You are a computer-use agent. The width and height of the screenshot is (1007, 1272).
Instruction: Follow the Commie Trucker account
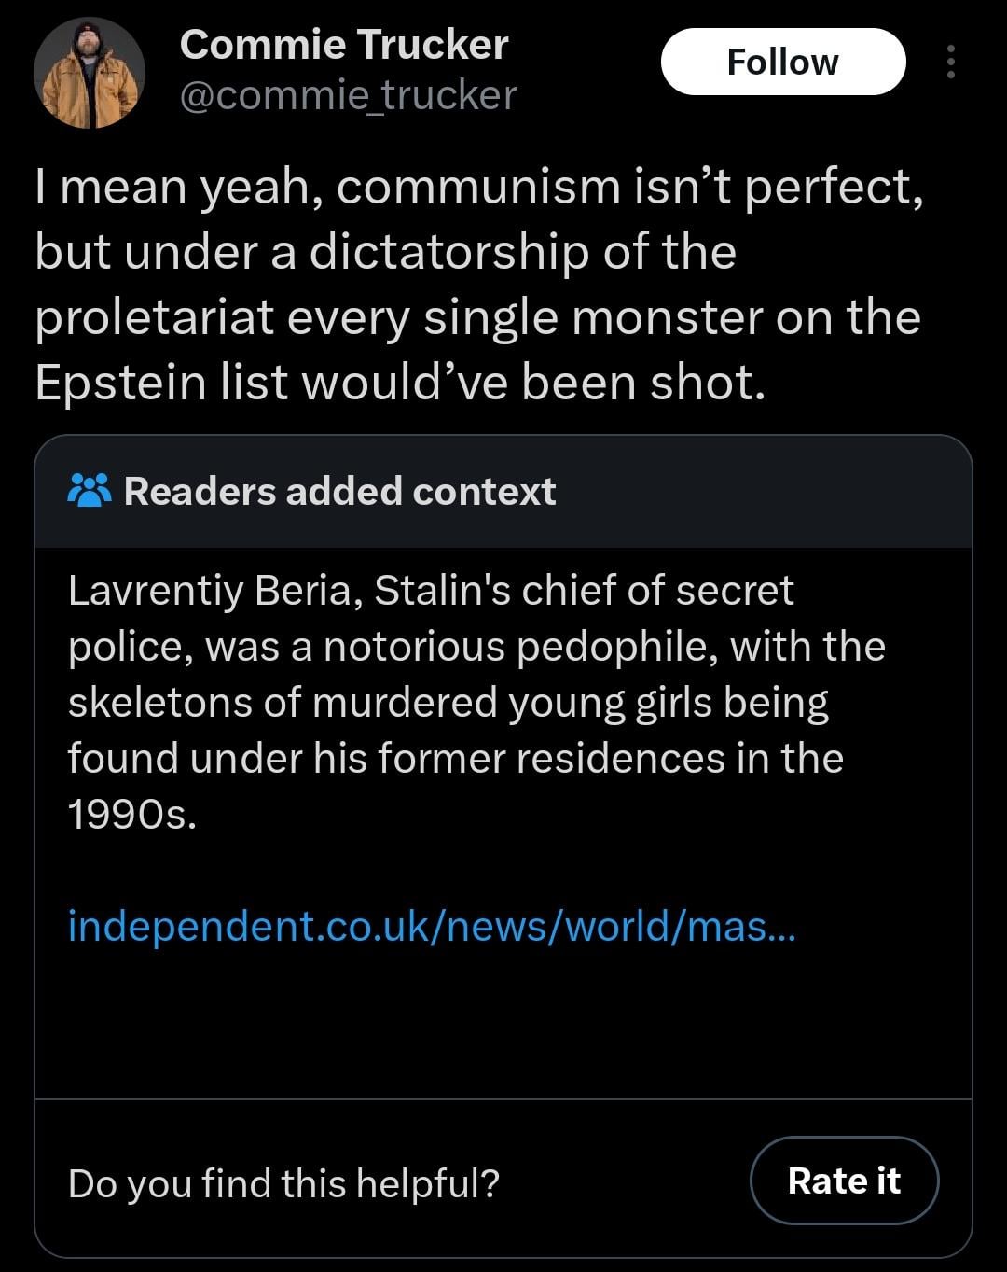tap(782, 62)
